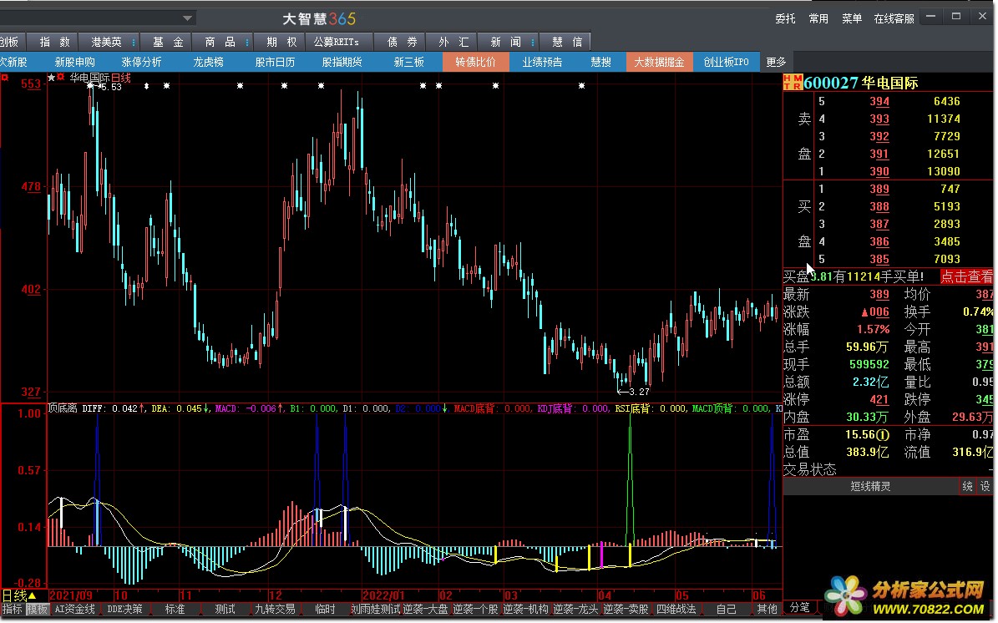
Task: Apply the 九转交易 indicator template
Action: (x=275, y=609)
